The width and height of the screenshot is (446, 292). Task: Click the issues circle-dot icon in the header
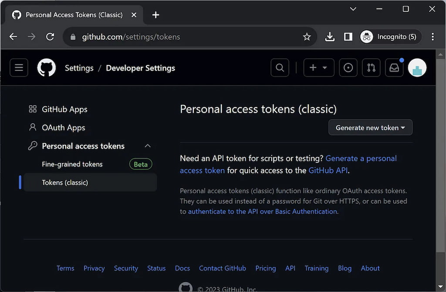click(348, 68)
